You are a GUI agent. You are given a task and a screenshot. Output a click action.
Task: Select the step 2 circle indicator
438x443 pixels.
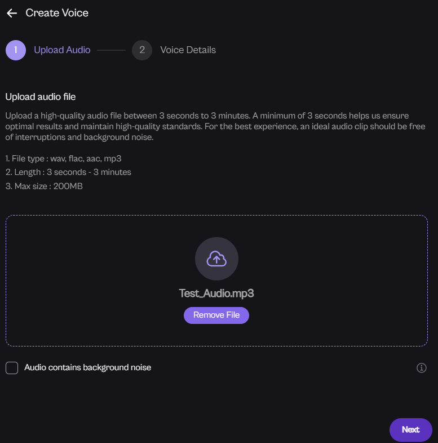click(142, 50)
